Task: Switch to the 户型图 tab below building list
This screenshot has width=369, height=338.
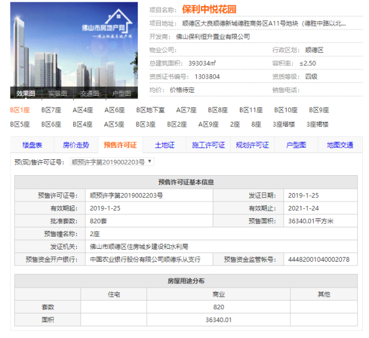Action: (x=296, y=145)
